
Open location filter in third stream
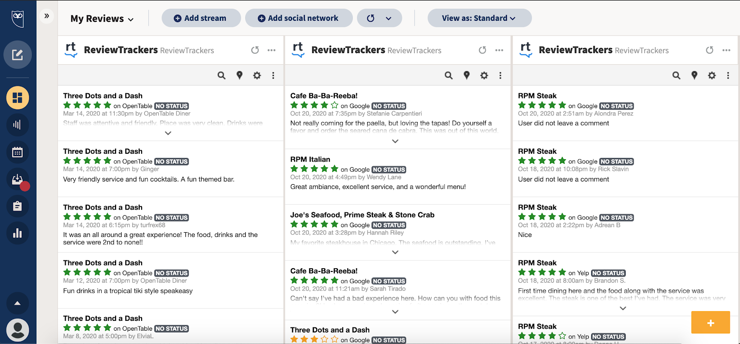694,75
